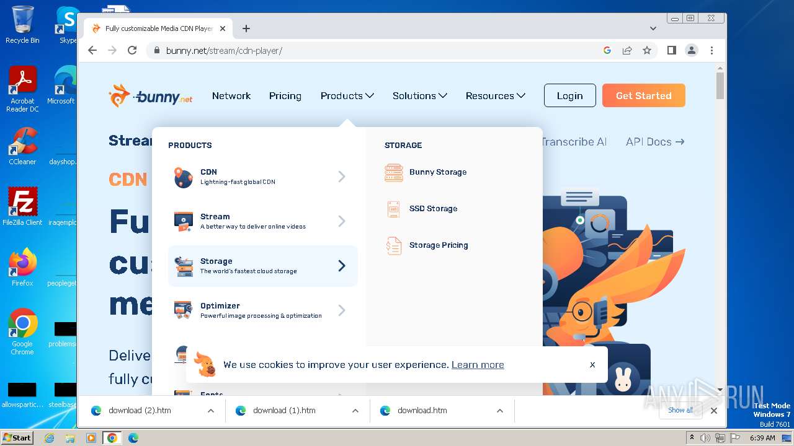Viewport: 794px width, 446px height.
Task: Click the cookie bunny mascot icon
Action: click(x=205, y=364)
